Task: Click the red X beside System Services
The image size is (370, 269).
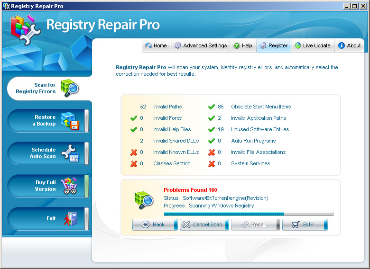Action: coord(212,164)
